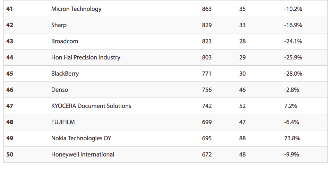
Task: Select Hon Hai Precision Industry entry
Action: click(x=86, y=57)
